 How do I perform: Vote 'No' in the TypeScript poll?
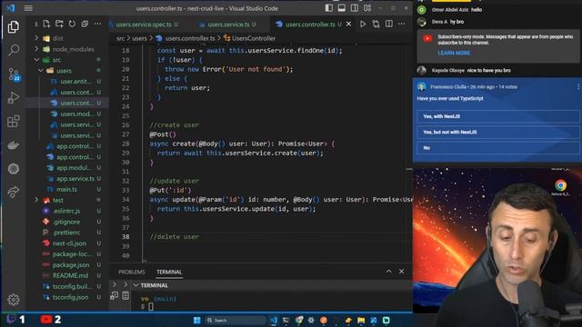pyautogui.click(x=497, y=148)
